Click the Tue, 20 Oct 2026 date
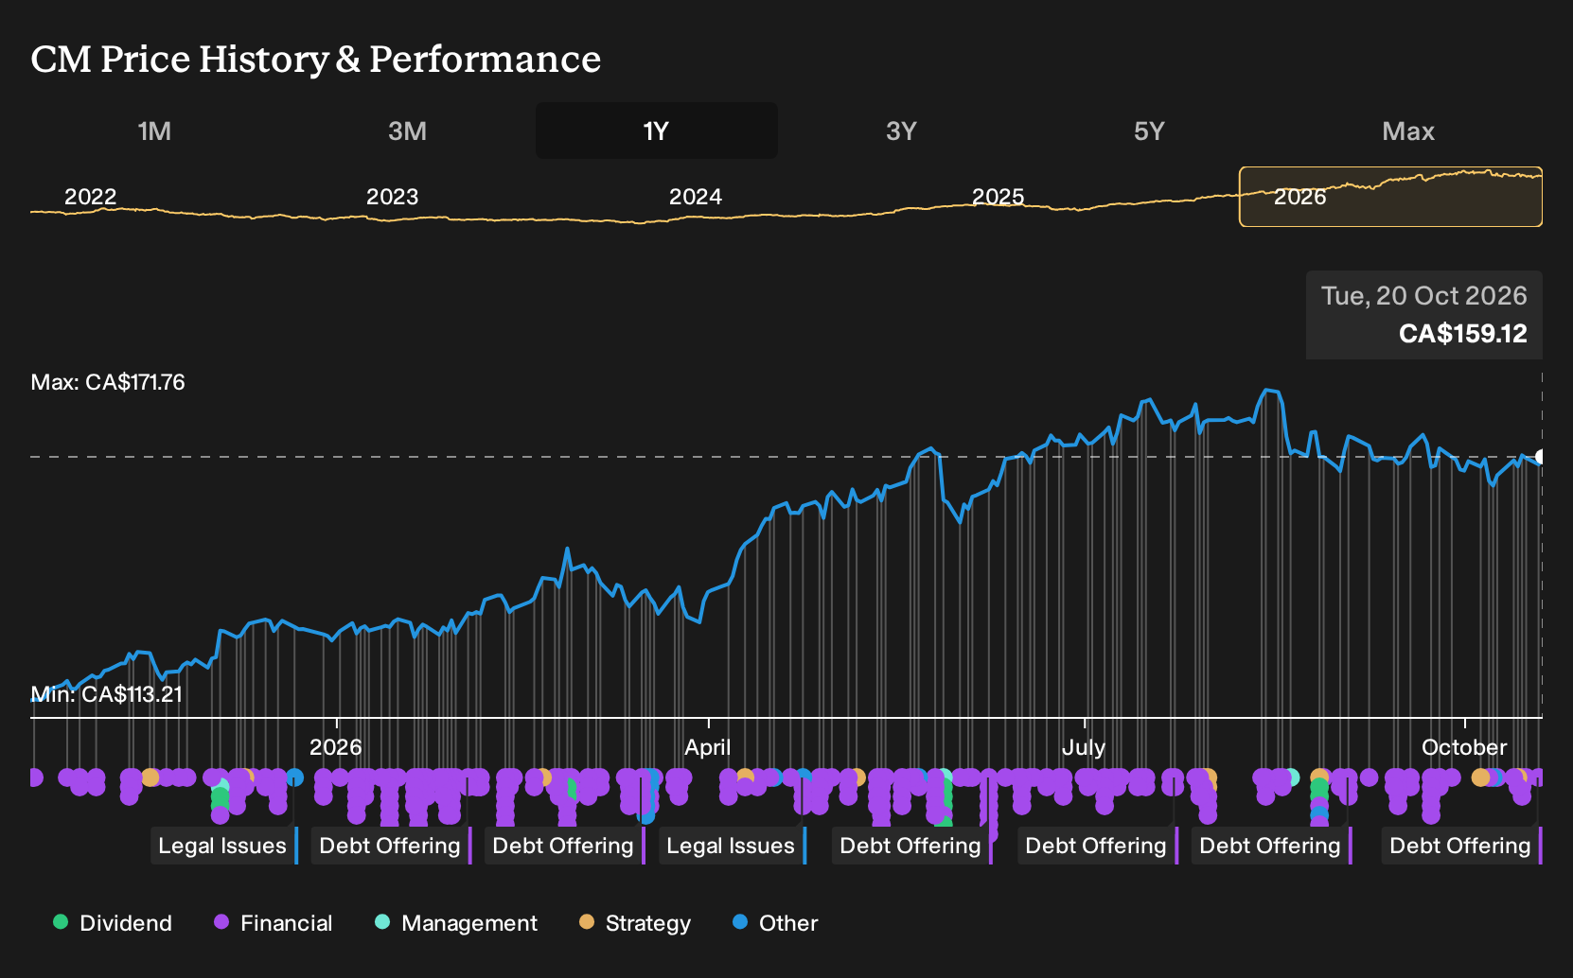The height and width of the screenshot is (978, 1573). (1423, 295)
